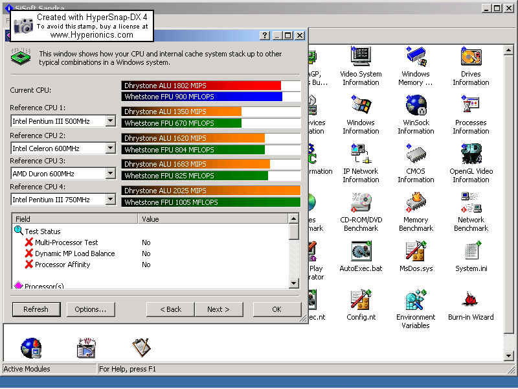Select the Network Benchmark icon
Viewport: 518px width, 389px height.
[x=471, y=212]
